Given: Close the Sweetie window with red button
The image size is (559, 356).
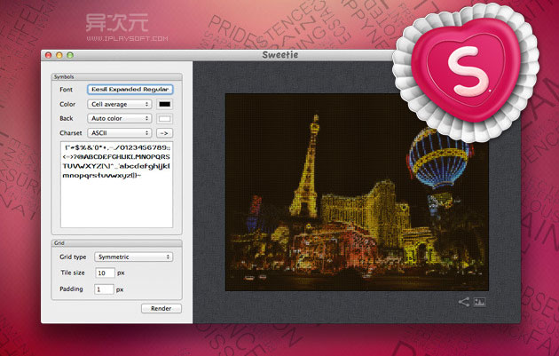Looking at the screenshot, I should pyautogui.click(x=50, y=54).
